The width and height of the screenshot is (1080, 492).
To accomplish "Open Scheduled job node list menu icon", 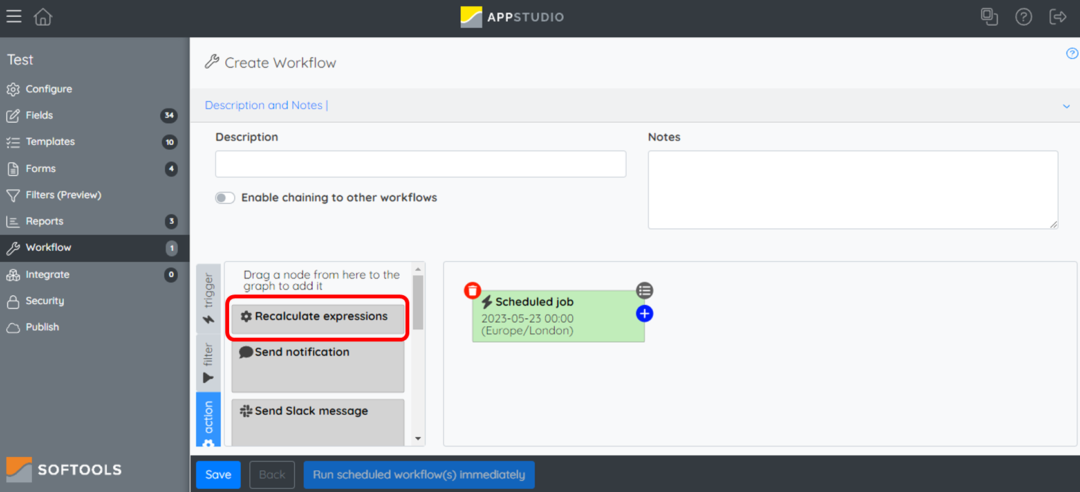I will [x=644, y=291].
